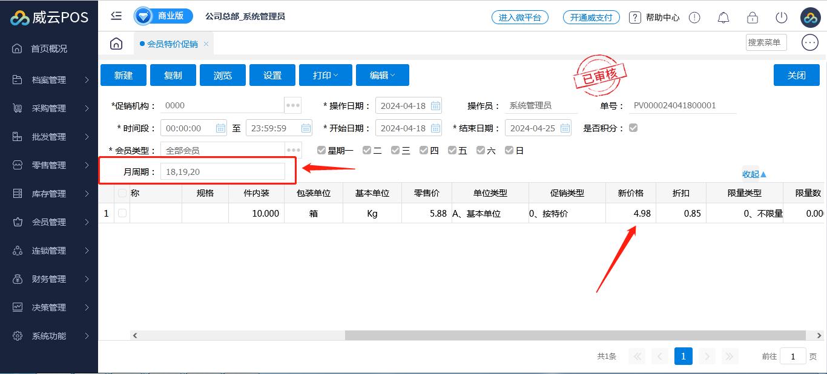Click the lock screen icon
The image size is (827, 374).
[752, 18]
